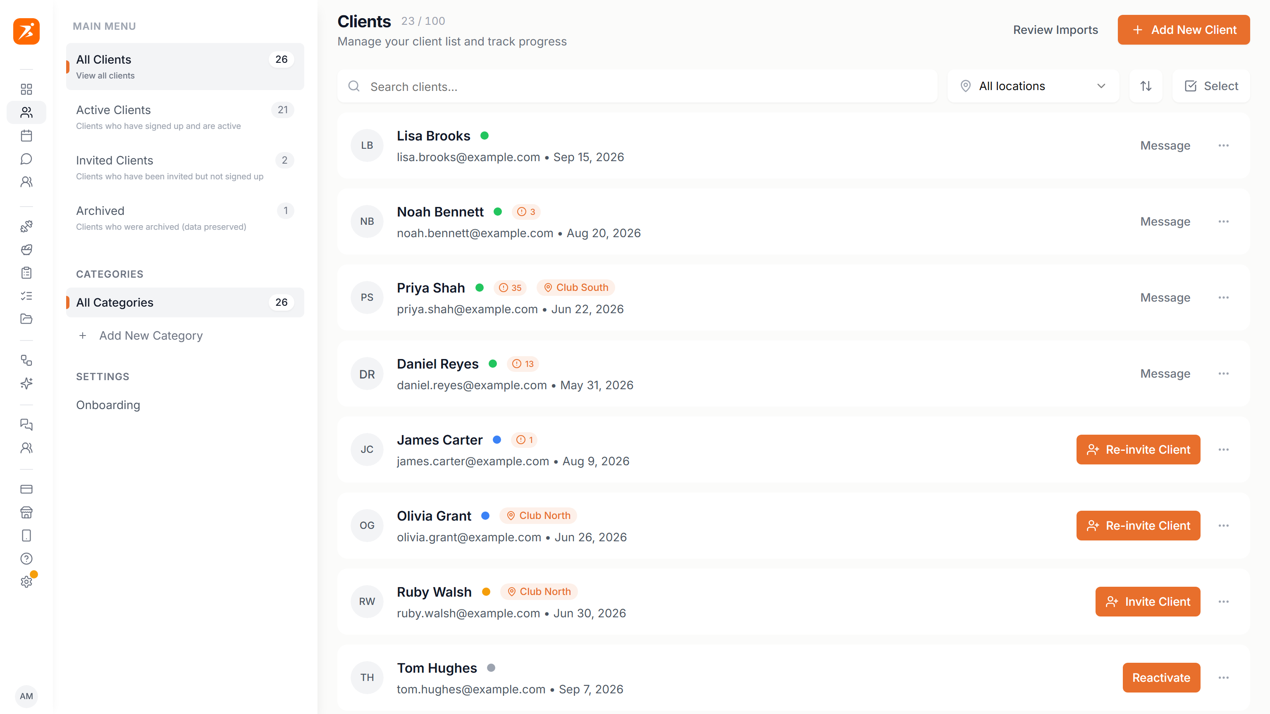Viewport: 1270px width, 714px height.
Task: Open the dashboard grid icon in sidebar
Action: (26, 89)
